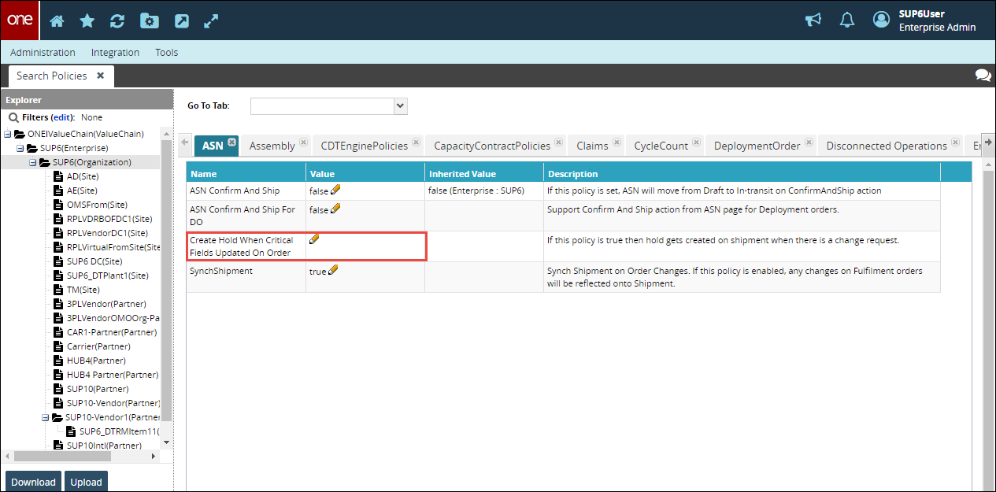This screenshot has height=492, width=996.
Task: Click the Explorer filter magnifier icon
Action: click(x=13, y=117)
